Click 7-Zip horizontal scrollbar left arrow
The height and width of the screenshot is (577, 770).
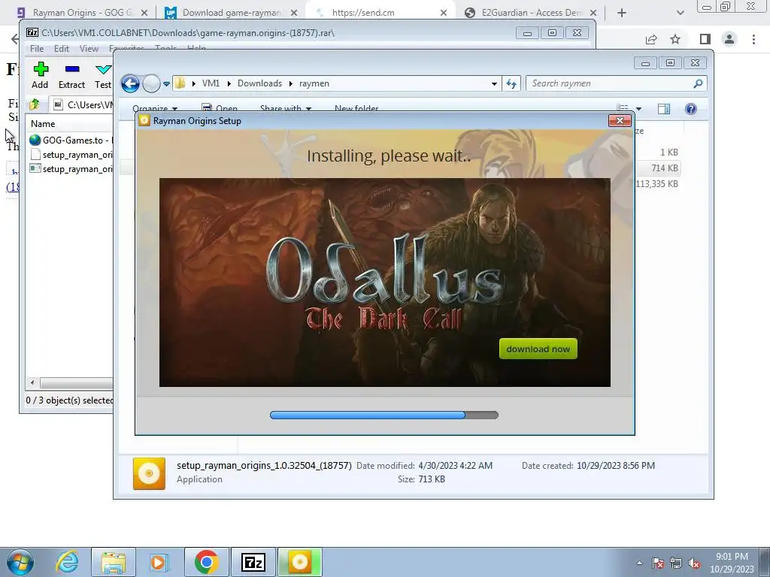(x=32, y=382)
